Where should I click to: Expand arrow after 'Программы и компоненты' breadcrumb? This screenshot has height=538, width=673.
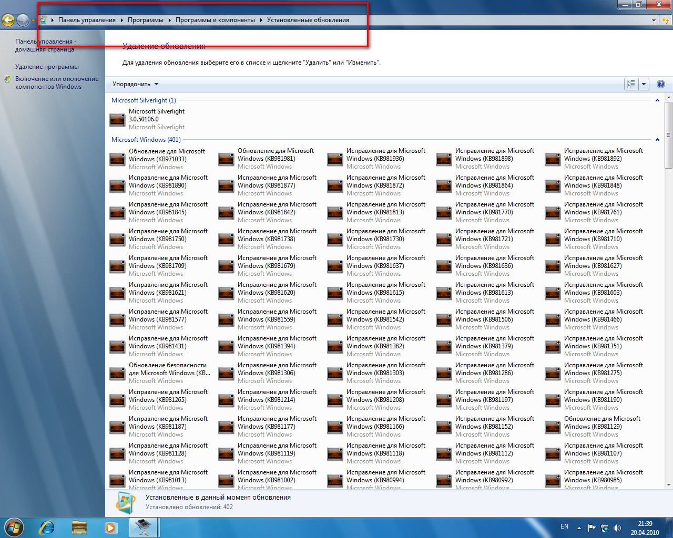(x=261, y=20)
